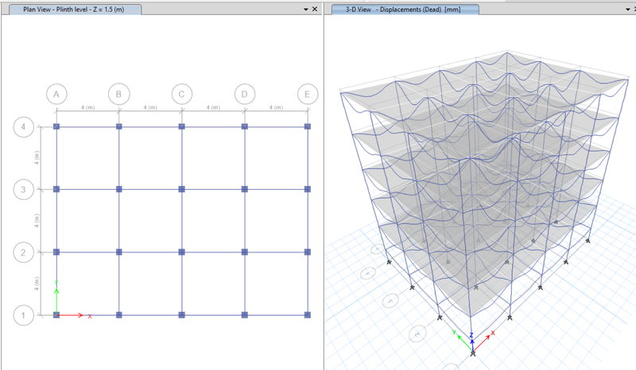Select the column at grid C-1
636x370 pixels.
(182, 315)
